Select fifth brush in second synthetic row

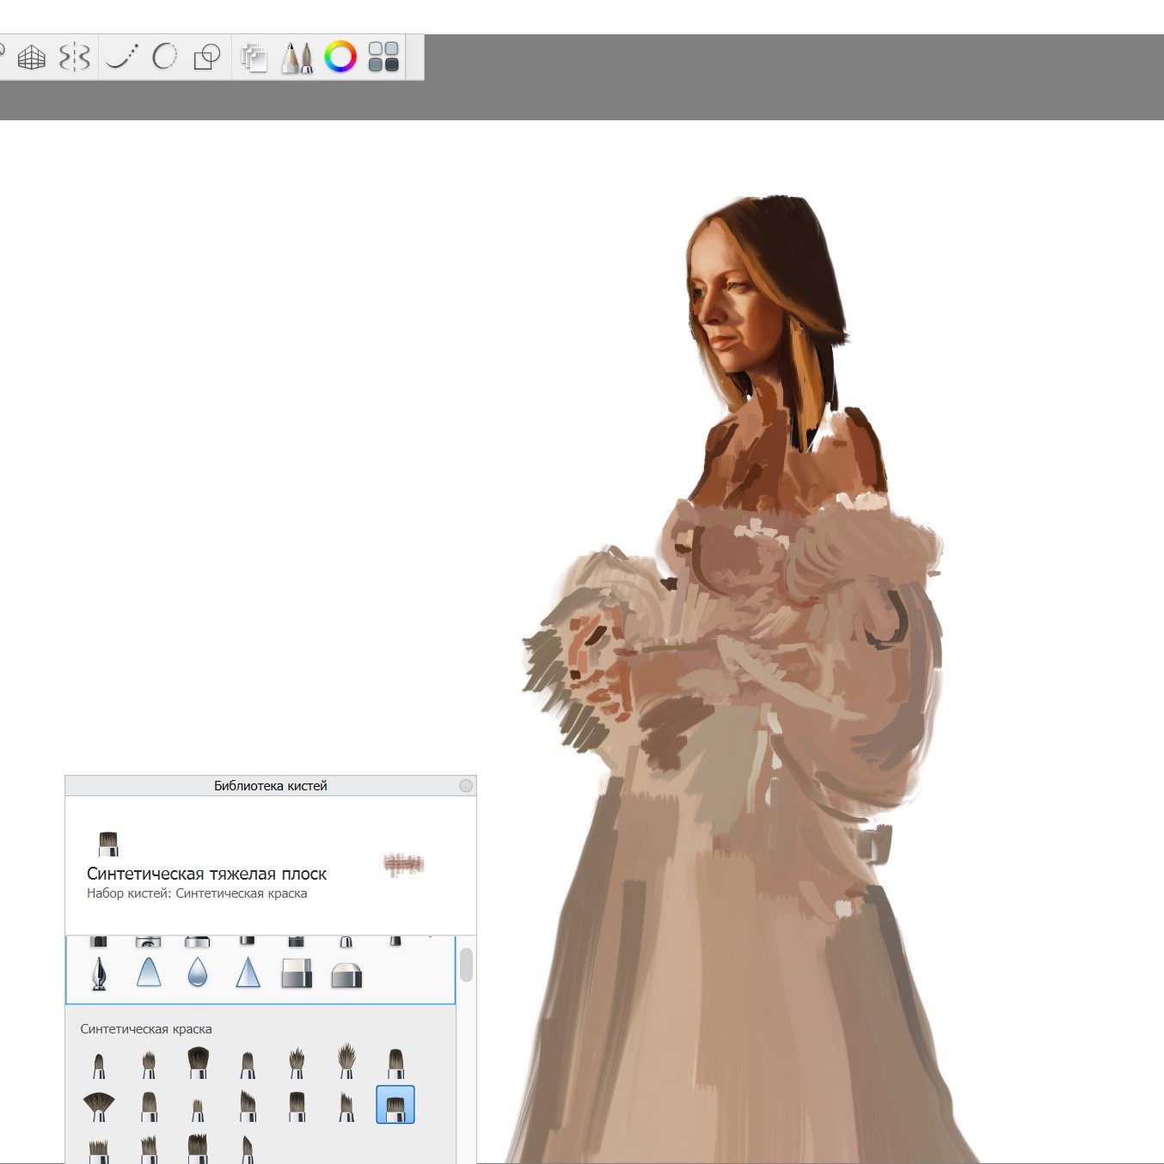coord(297,1106)
